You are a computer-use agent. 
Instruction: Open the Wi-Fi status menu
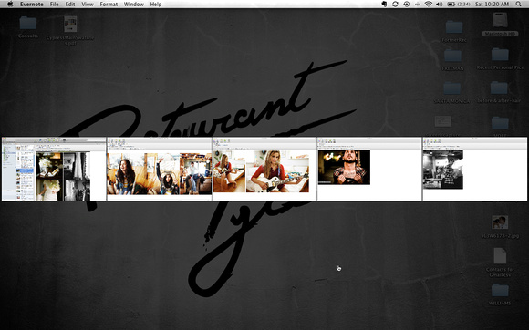pos(429,4)
